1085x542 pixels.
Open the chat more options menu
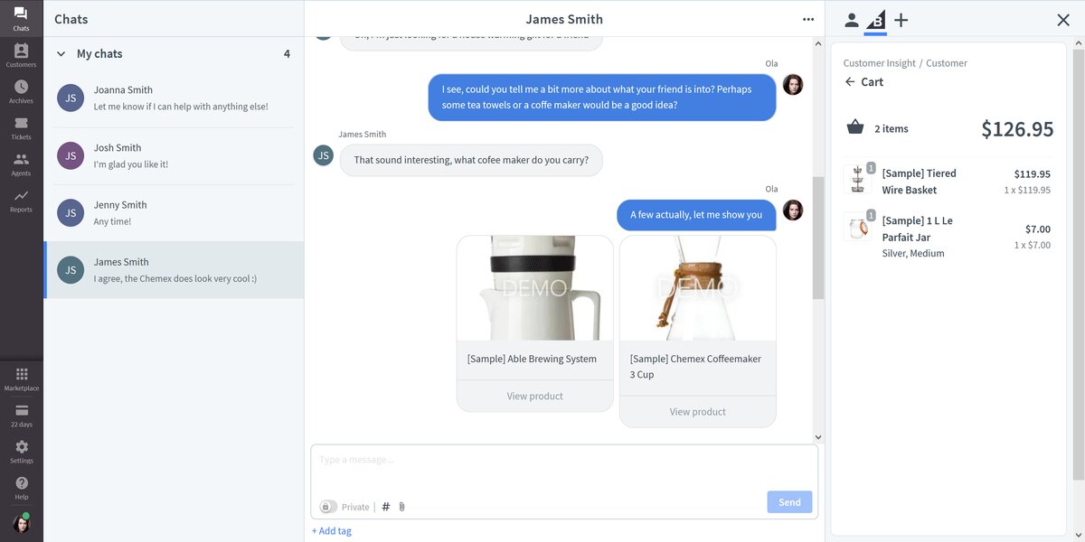[807, 19]
